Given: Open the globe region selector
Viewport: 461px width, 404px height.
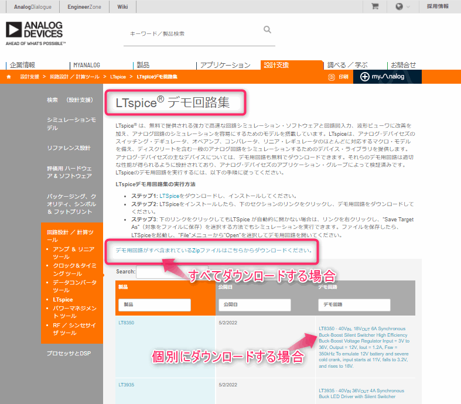Looking at the screenshot, I should click(x=402, y=6).
